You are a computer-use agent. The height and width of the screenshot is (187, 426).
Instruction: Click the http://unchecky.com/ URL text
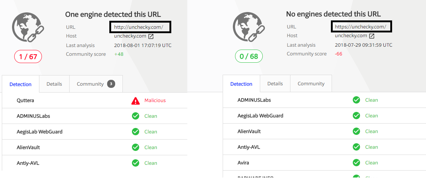point(138,27)
